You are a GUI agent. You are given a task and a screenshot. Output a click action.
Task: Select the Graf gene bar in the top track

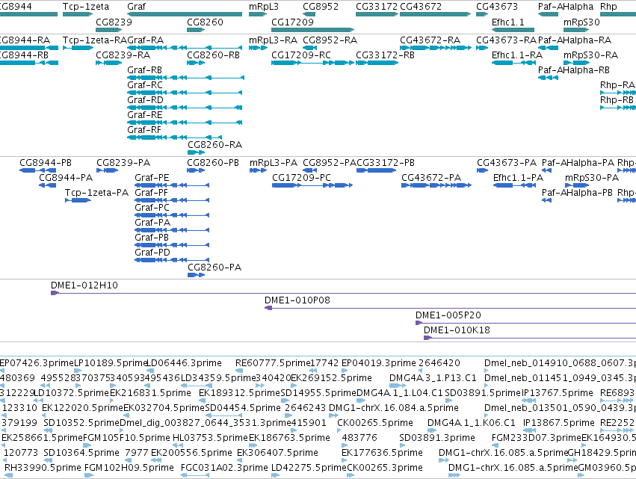pyautogui.click(x=185, y=14)
